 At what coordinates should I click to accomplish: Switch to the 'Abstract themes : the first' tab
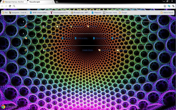[13, 2]
